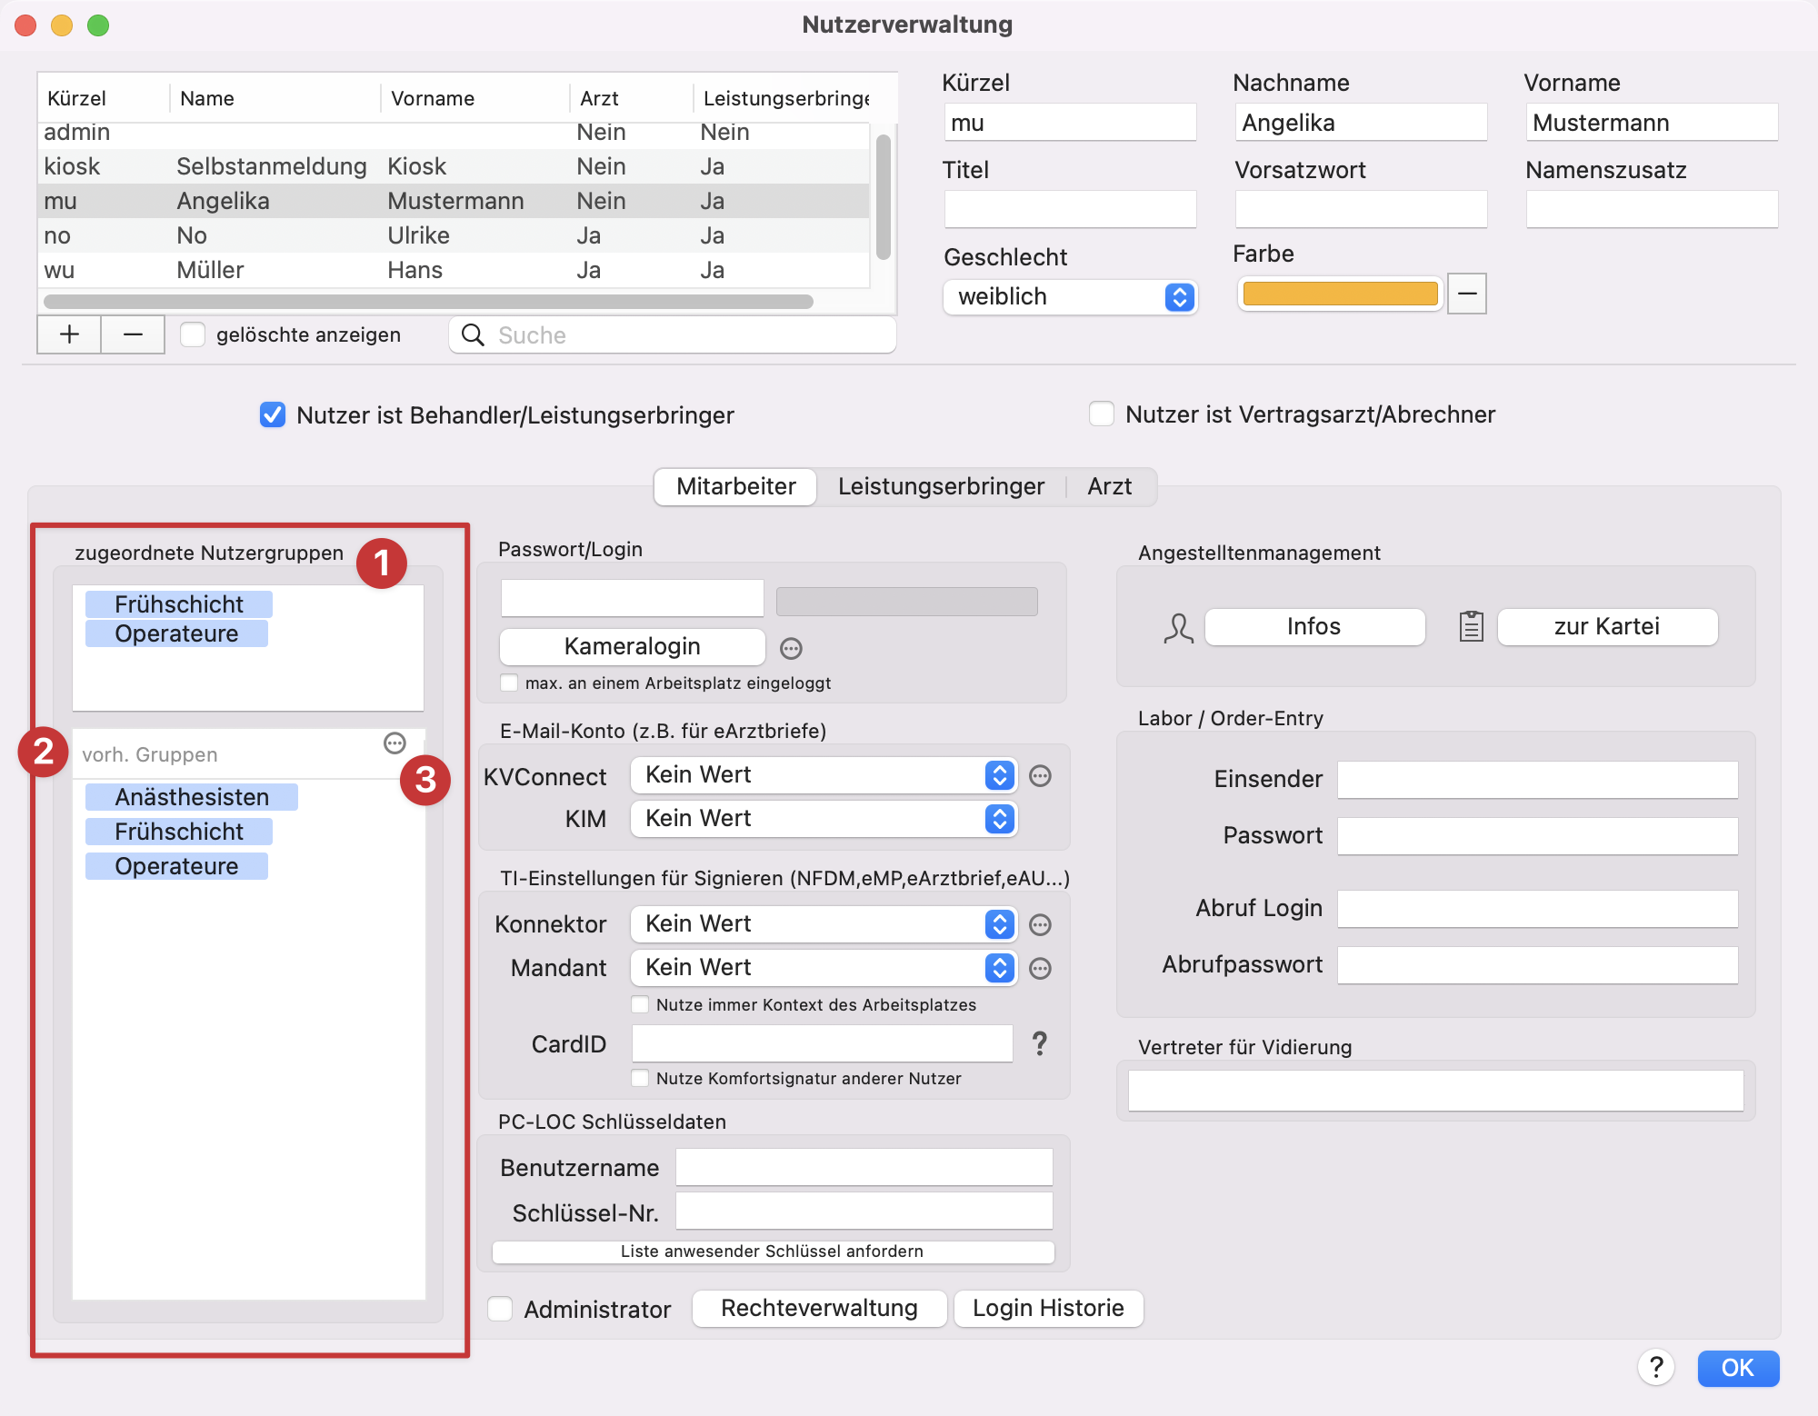Viewport: 1818px width, 1416px height.
Task: Open options circle for vorh. Gruppen
Action: click(x=395, y=743)
